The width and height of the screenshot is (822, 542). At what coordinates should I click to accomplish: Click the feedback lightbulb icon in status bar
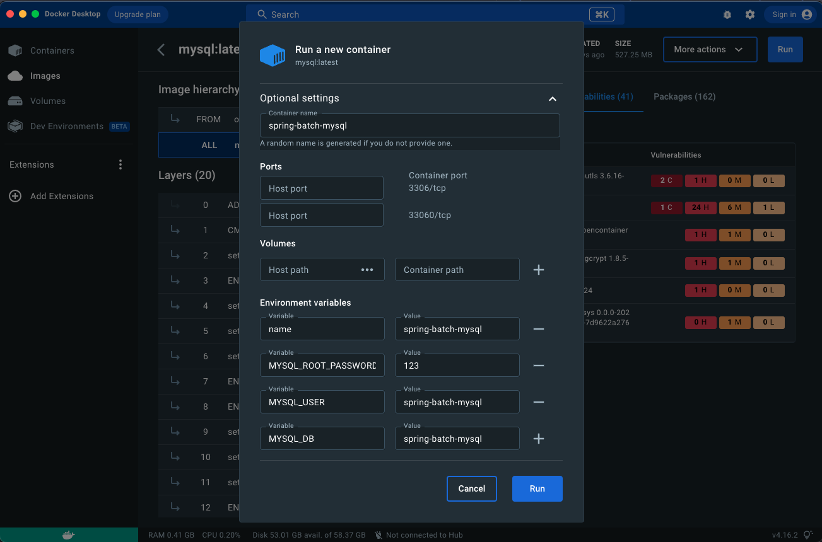tap(808, 535)
